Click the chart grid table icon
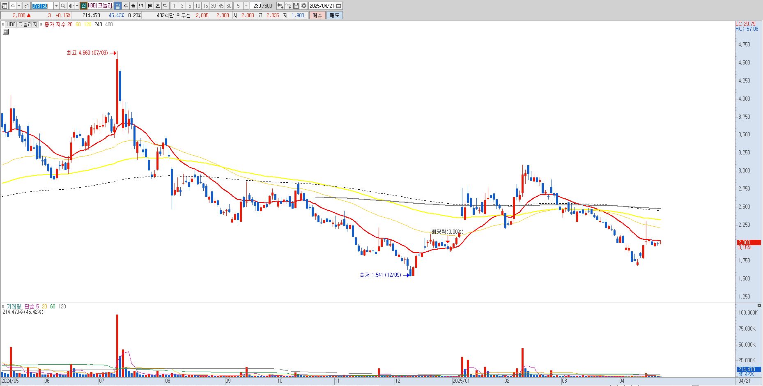The width and height of the screenshot is (763, 386). (x=6, y=31)
